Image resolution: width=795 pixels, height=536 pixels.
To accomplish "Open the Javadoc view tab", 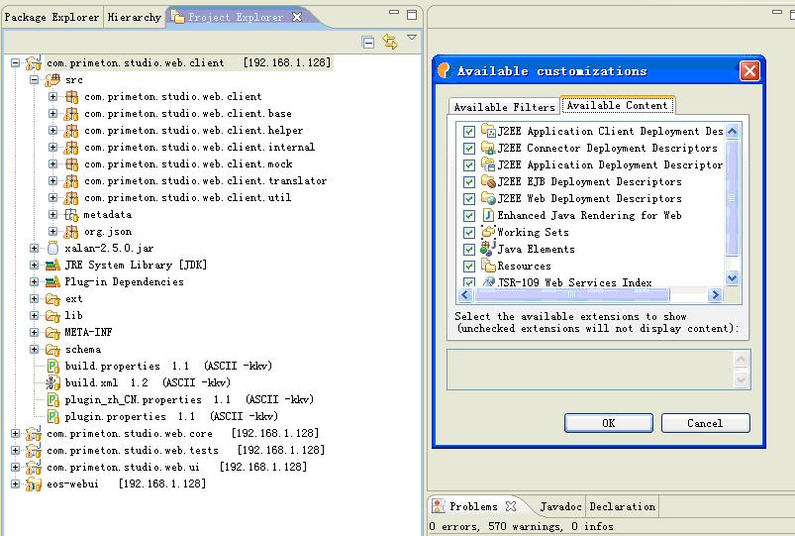I will [560, 506].
